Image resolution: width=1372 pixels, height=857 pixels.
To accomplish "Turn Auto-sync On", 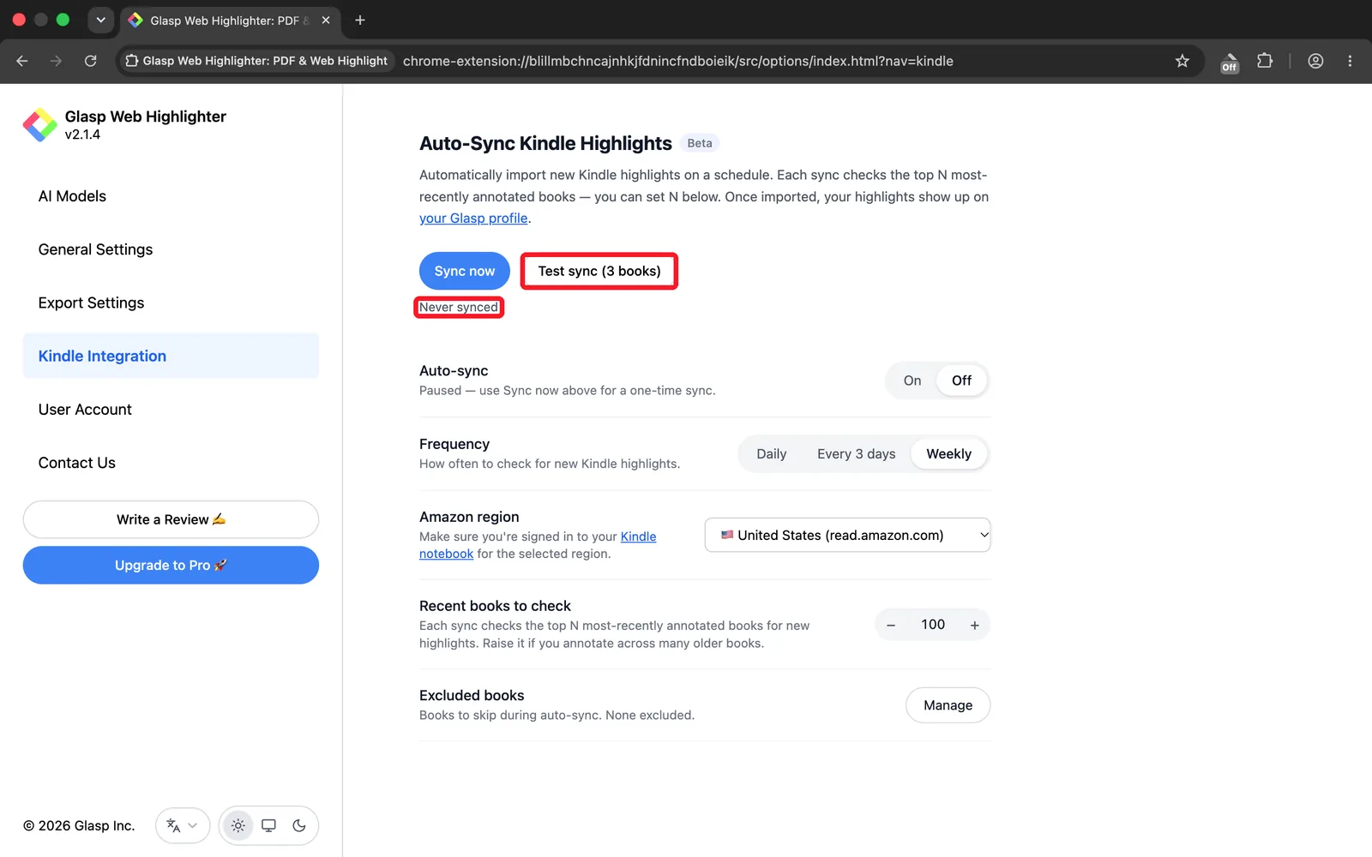I will point(912,381).
